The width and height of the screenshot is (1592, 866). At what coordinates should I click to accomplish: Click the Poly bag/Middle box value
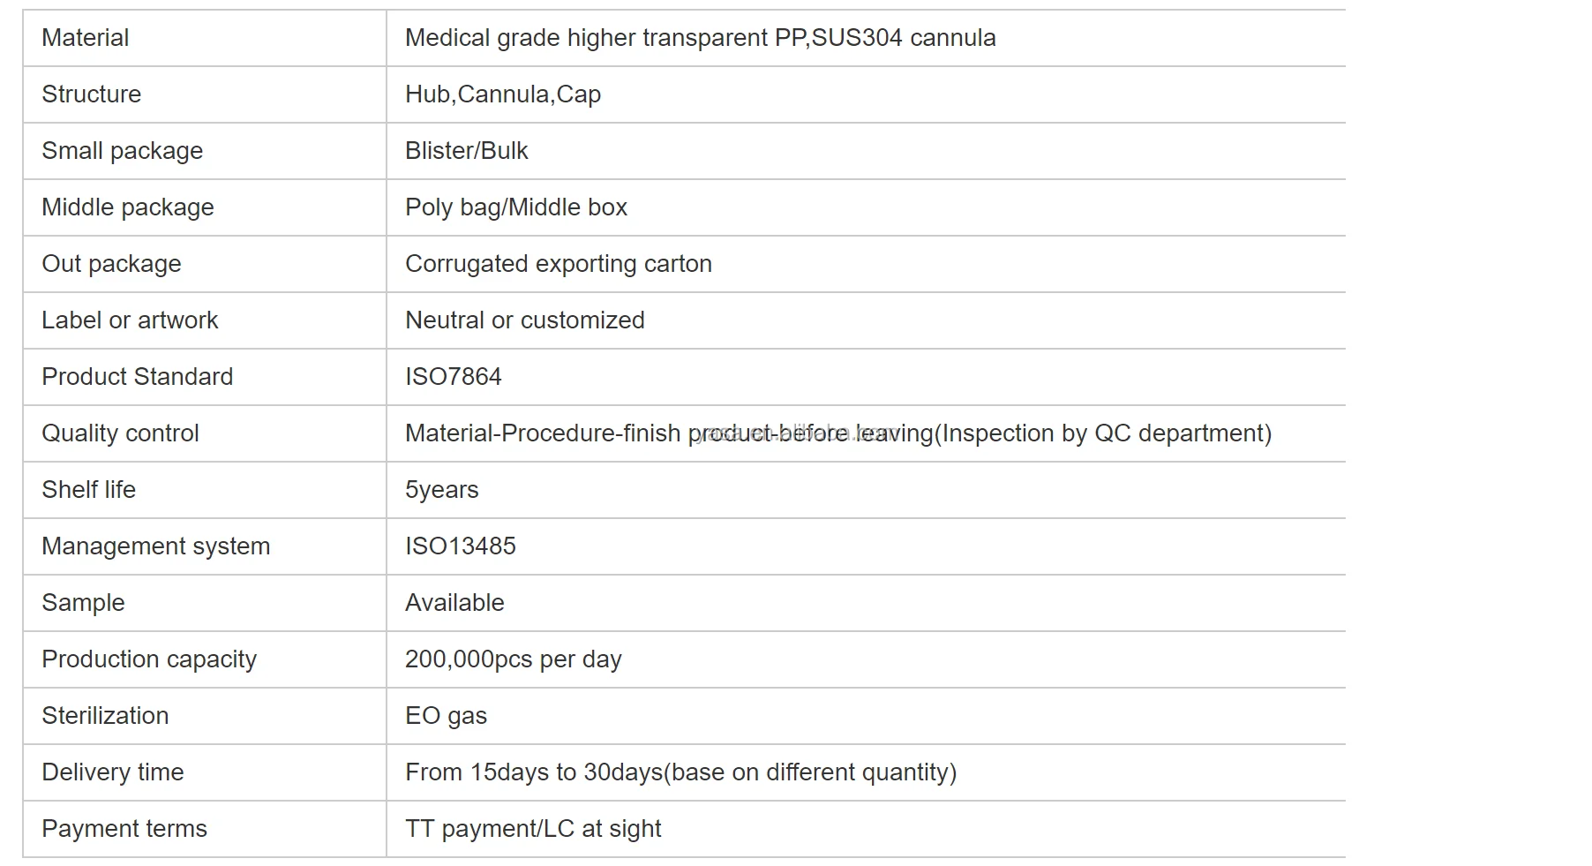516,207
